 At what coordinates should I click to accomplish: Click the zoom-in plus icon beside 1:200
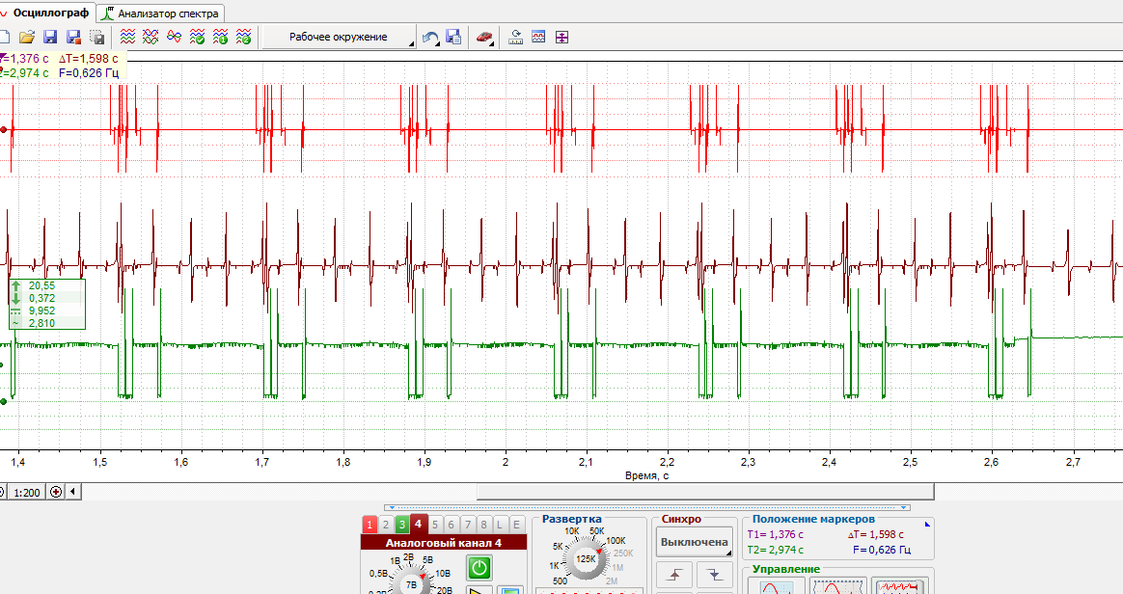(x=55, y=492)
